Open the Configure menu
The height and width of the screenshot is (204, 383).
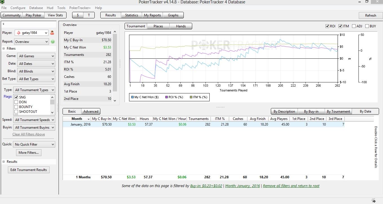pos(18,8)
